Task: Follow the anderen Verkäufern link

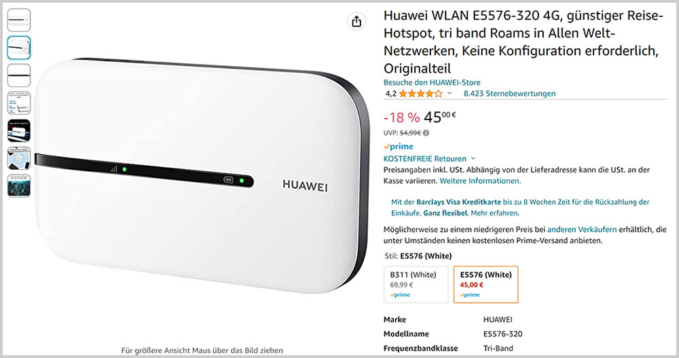Action: [x=582, y=230]
